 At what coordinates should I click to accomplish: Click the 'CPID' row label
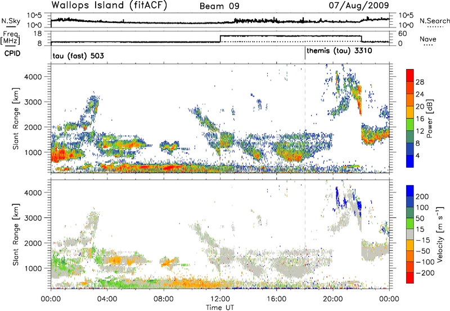click(x=12, y=53)
